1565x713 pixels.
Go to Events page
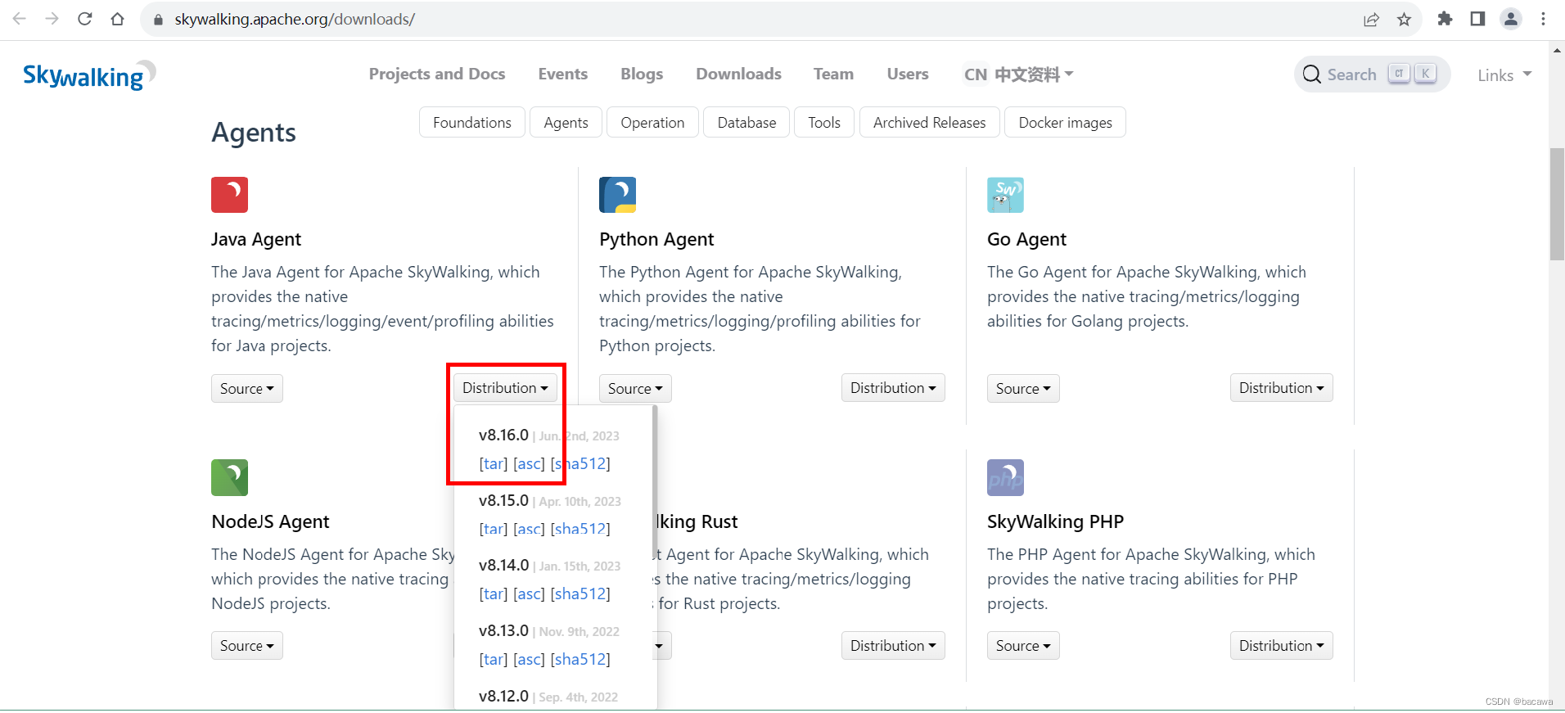point(563,74)
